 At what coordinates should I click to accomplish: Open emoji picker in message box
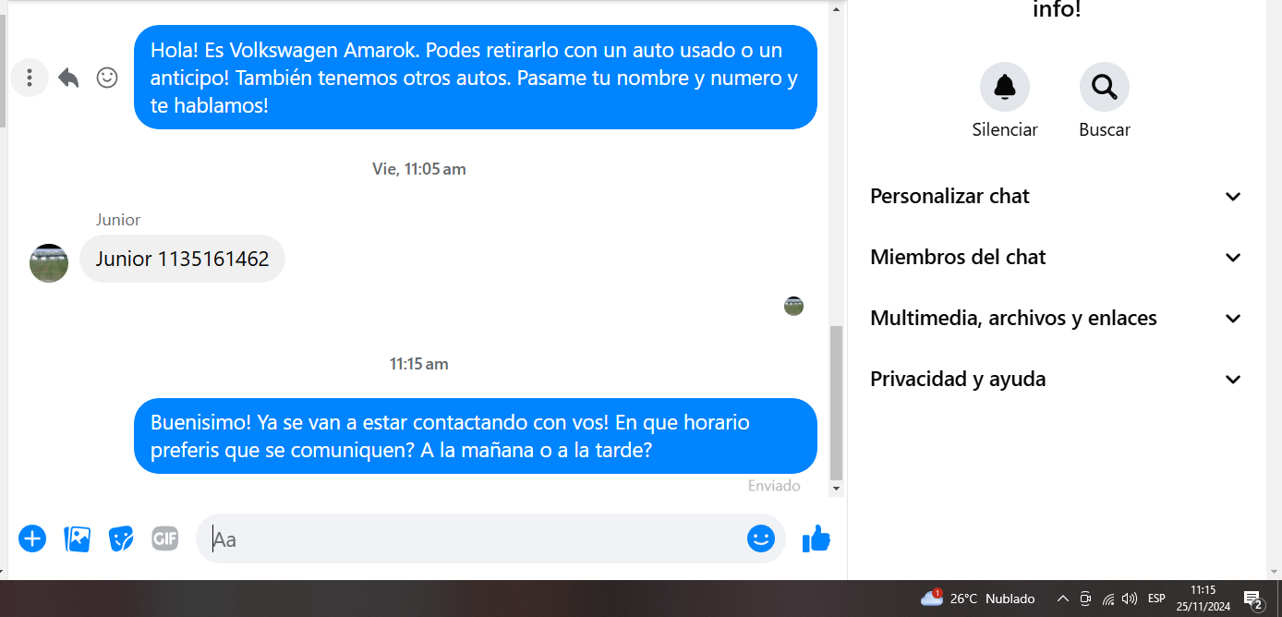tap(761, 538)
